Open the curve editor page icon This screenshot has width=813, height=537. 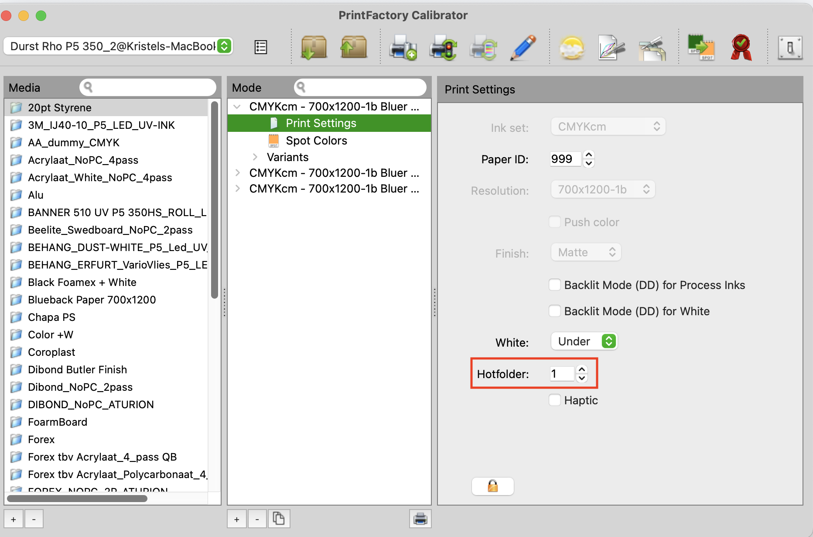click(x=611, y=47)
